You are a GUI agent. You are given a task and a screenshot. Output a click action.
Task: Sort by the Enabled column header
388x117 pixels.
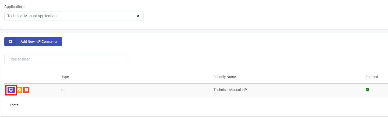[372, 77]
